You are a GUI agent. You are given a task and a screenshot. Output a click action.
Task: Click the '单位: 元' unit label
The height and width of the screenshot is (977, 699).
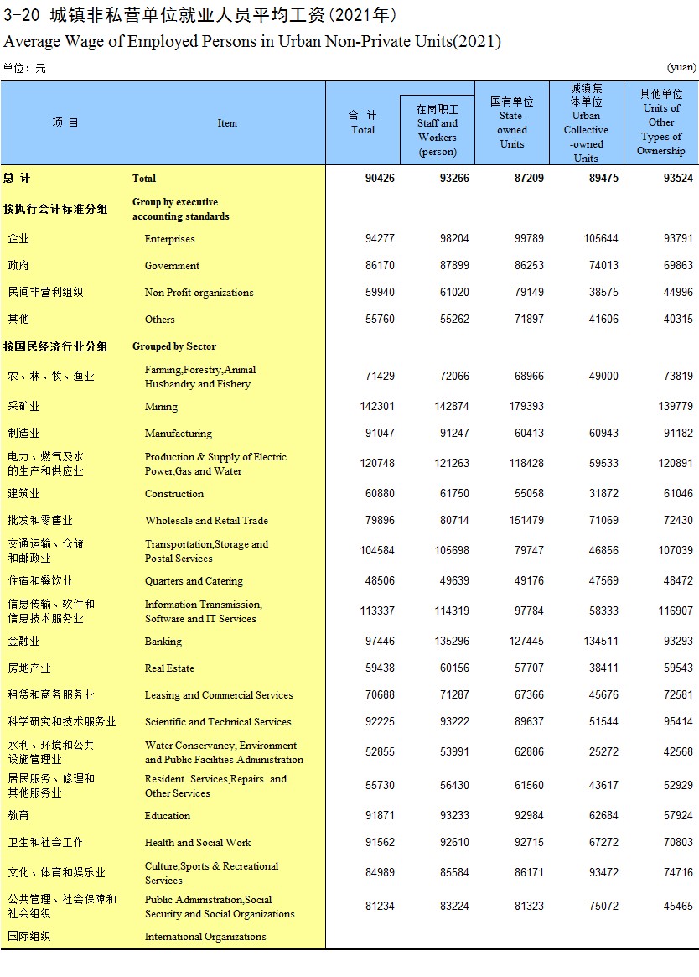(24, 68)
